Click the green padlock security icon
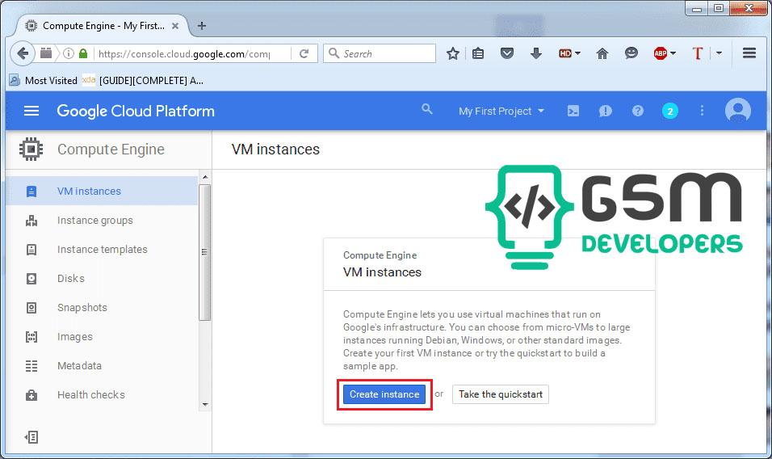Image resolution: width=772 pixels, height=459 pixels. coord(83,53)
